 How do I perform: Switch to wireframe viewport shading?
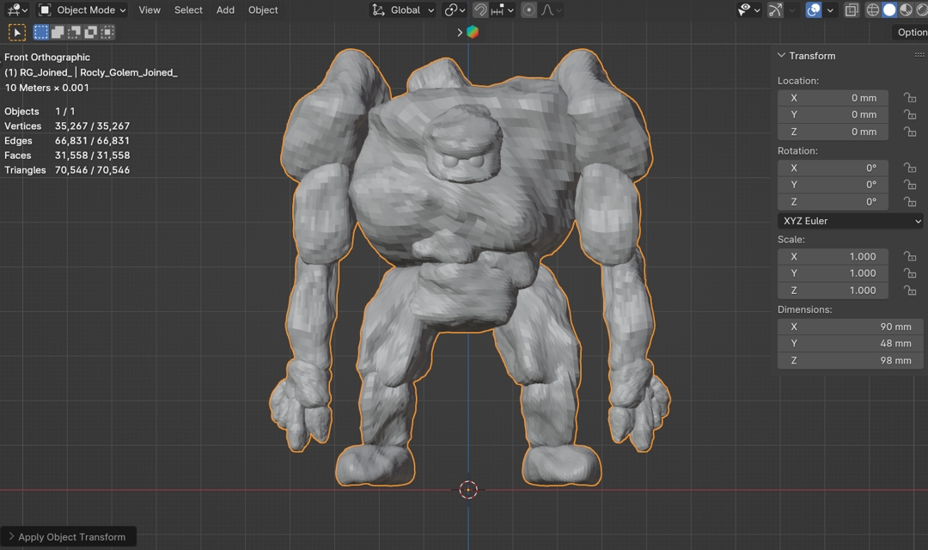(x=872, y=10)
